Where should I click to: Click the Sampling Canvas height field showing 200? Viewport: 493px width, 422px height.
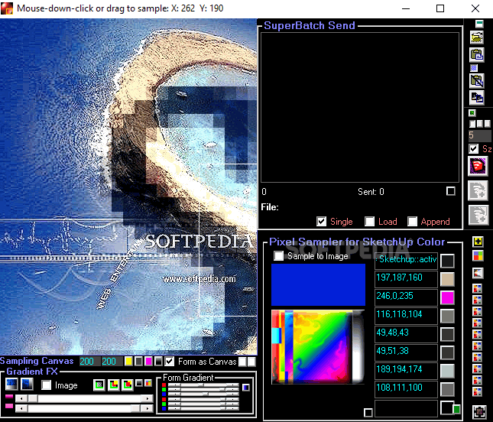pos(112,362)
